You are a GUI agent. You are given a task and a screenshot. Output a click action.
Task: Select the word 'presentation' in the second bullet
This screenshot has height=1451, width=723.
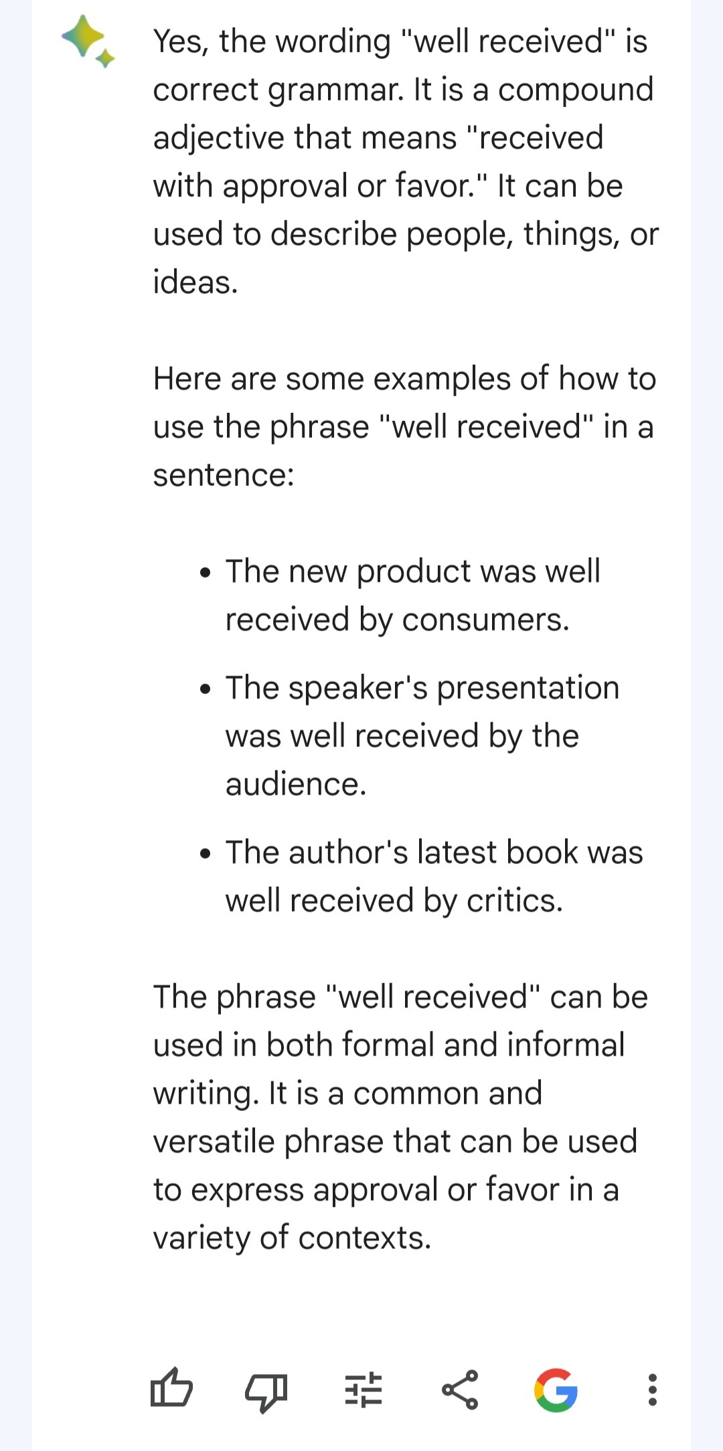[528, 689]
